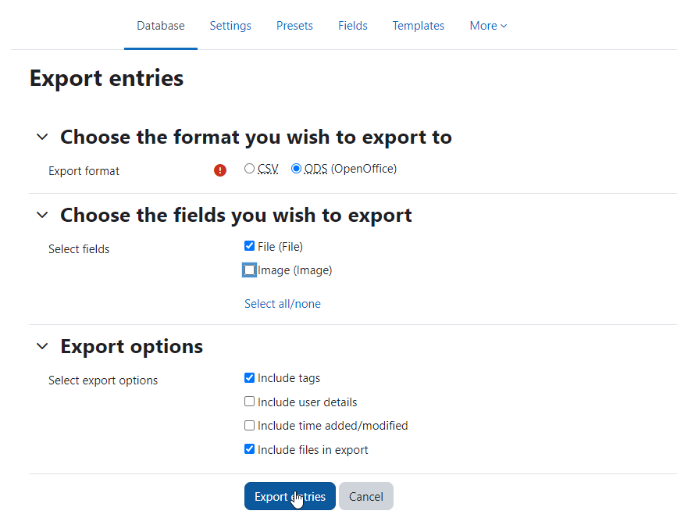Collapse the export format section chevron
Image resolution: width=677 pixels, height=525 pixels.
[42, 137]
